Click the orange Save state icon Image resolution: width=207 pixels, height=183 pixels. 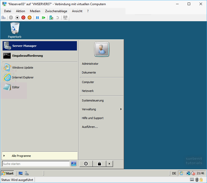[30, 18]
